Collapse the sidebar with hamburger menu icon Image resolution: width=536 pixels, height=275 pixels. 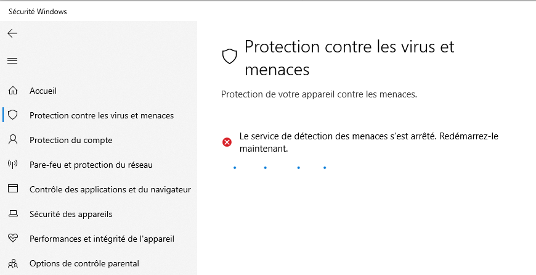[13, 61]
